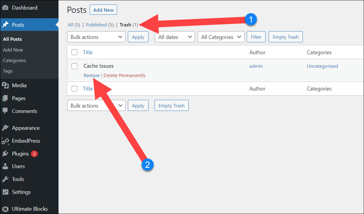Go to Pages menu
This screenshot has height=214, width=364.
click(29, 98)
